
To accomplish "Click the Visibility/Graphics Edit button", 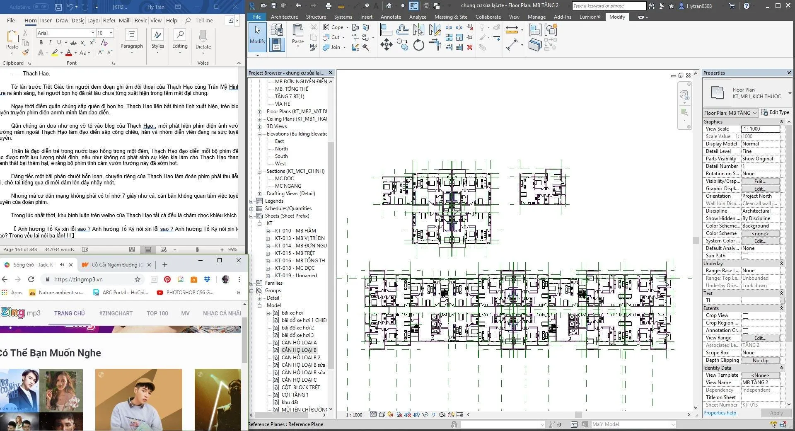I will pyautogui.click(x=760, y=182).
